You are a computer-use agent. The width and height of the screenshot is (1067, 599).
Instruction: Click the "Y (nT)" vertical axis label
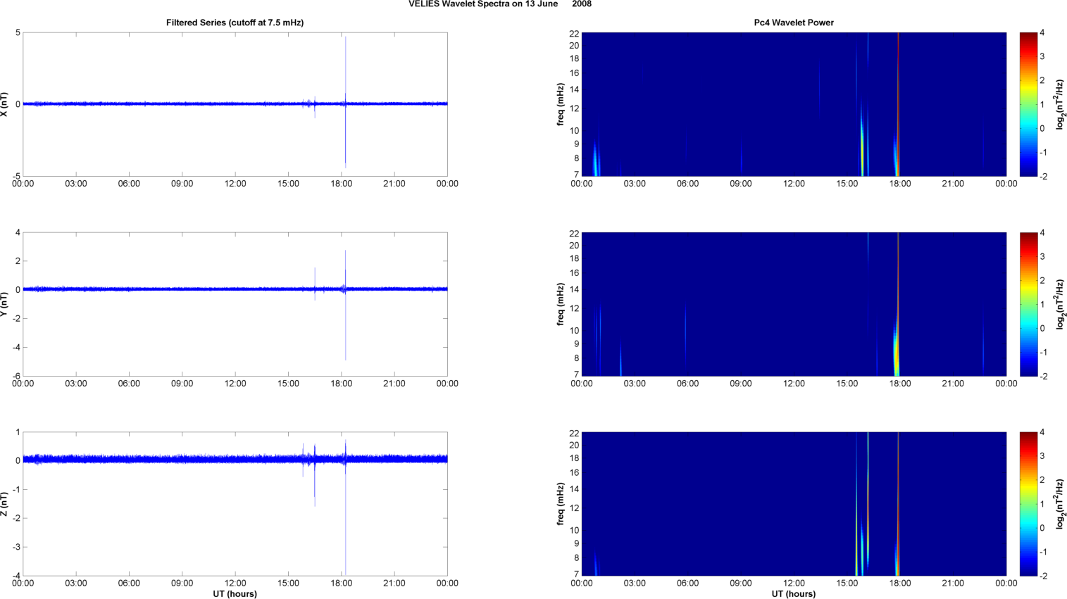coord(5,304)
